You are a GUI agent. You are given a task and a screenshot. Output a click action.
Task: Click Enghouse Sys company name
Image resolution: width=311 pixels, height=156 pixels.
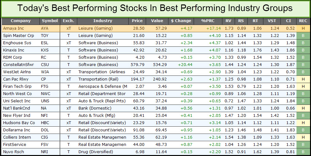pyautogui.click(x=17, y=43)
